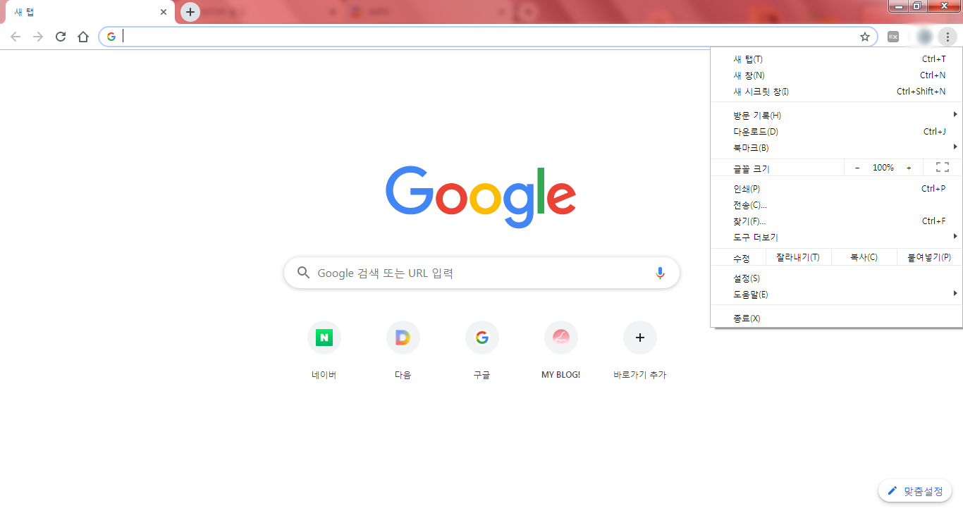Expand the 북마크(B) submenu

[x=837, y=148]
